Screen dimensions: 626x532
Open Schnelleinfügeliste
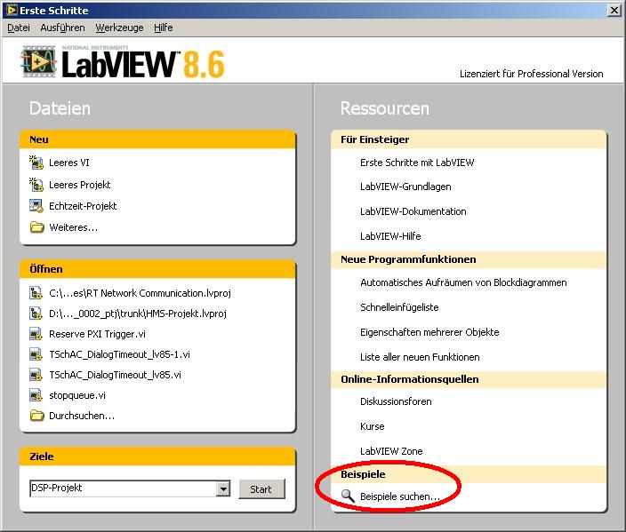tap(399, 307)
